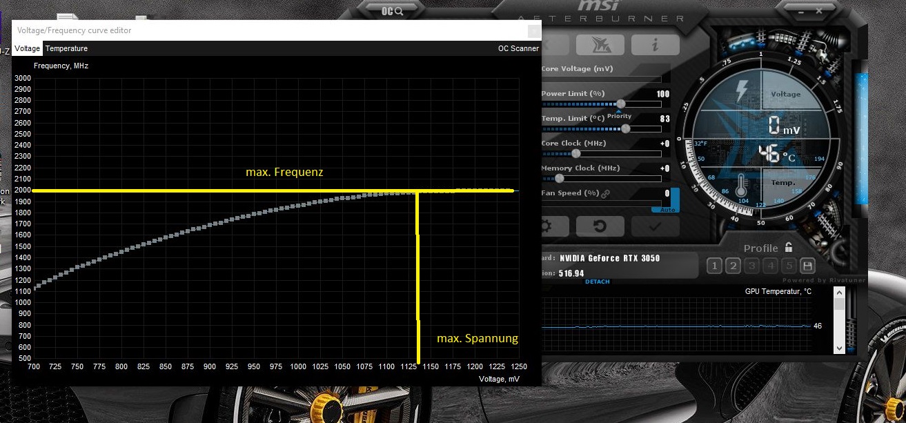Click the monitoring graph scrollbar thumb
The image size is (906, 423).
tap(839, 304)
